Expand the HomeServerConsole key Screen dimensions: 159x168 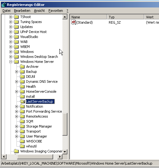(16, 91)
